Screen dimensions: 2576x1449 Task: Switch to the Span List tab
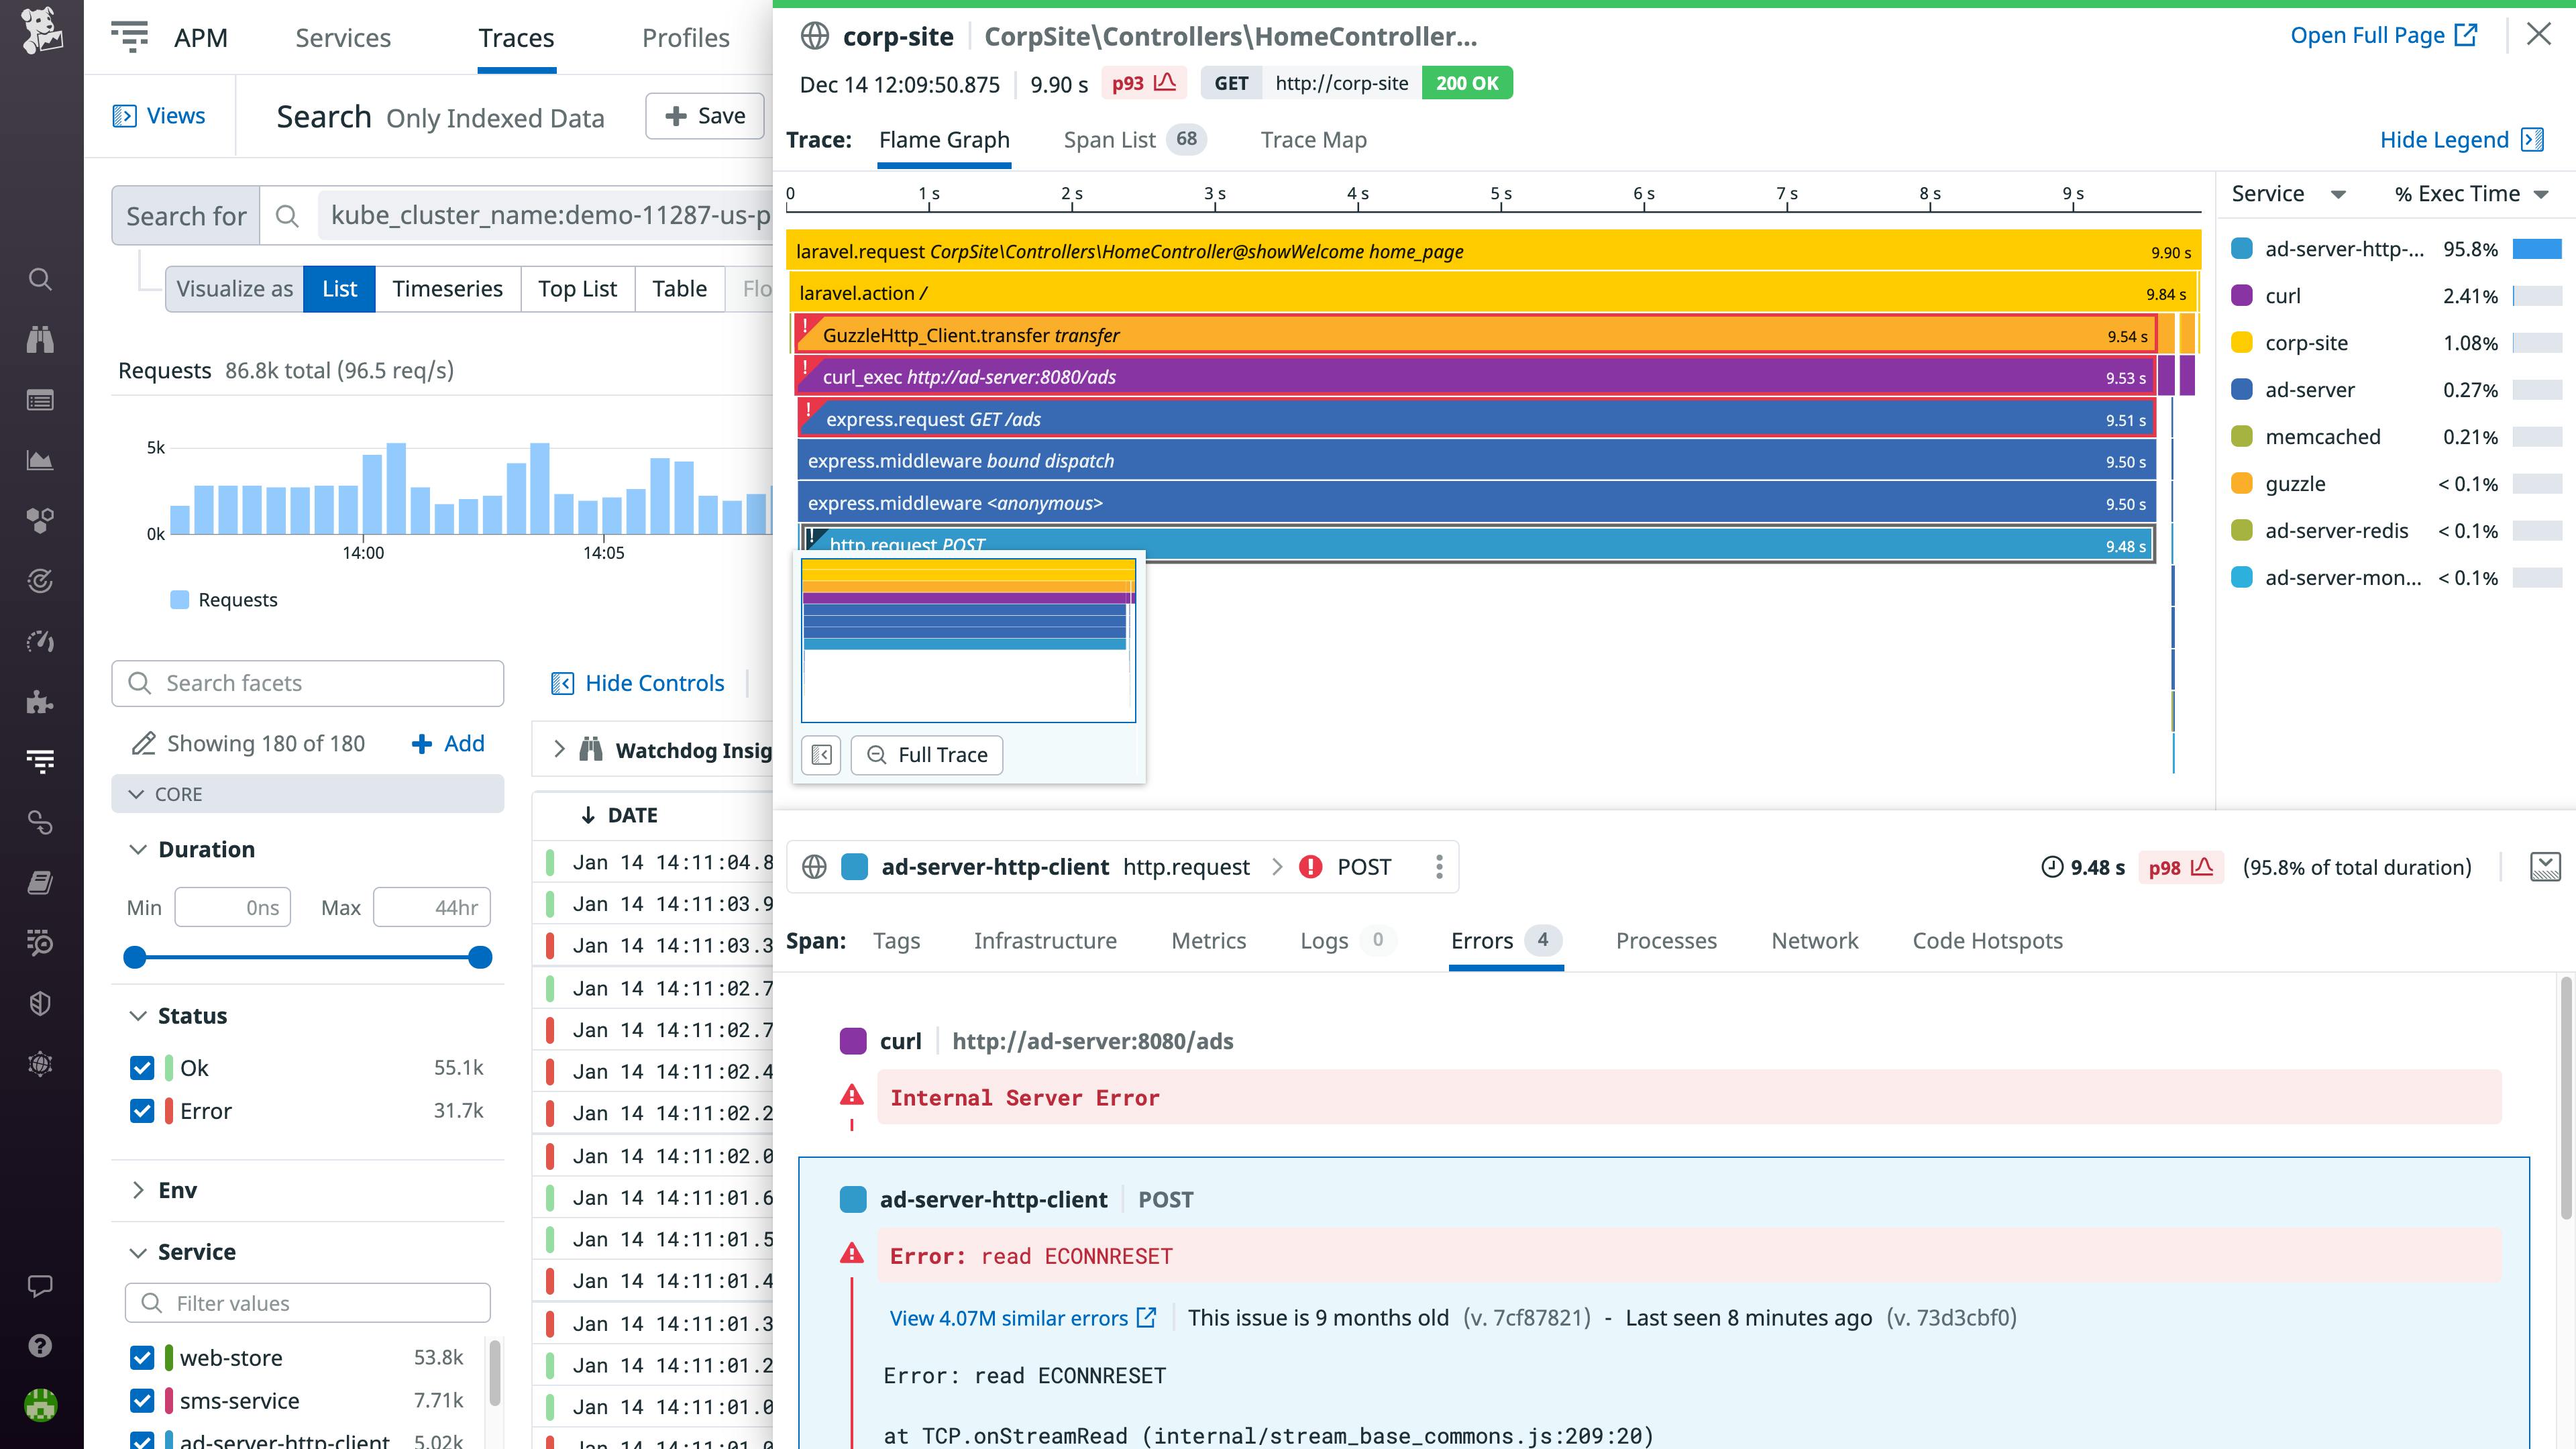pos(1109,140)
